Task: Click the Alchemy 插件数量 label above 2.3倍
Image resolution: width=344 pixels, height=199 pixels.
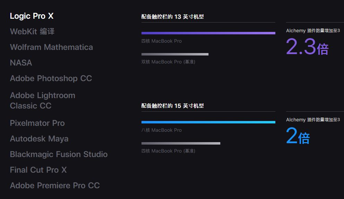Action: click(x=313, y=31)
